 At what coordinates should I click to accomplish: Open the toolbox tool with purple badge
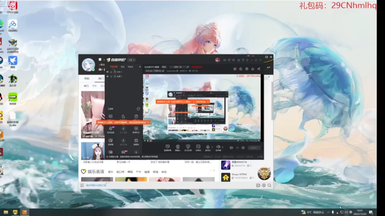coord(111,129)
